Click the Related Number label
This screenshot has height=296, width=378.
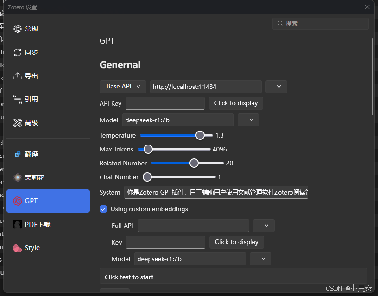123,163
